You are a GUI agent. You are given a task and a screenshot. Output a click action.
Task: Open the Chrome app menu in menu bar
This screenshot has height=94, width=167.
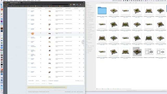4,1
